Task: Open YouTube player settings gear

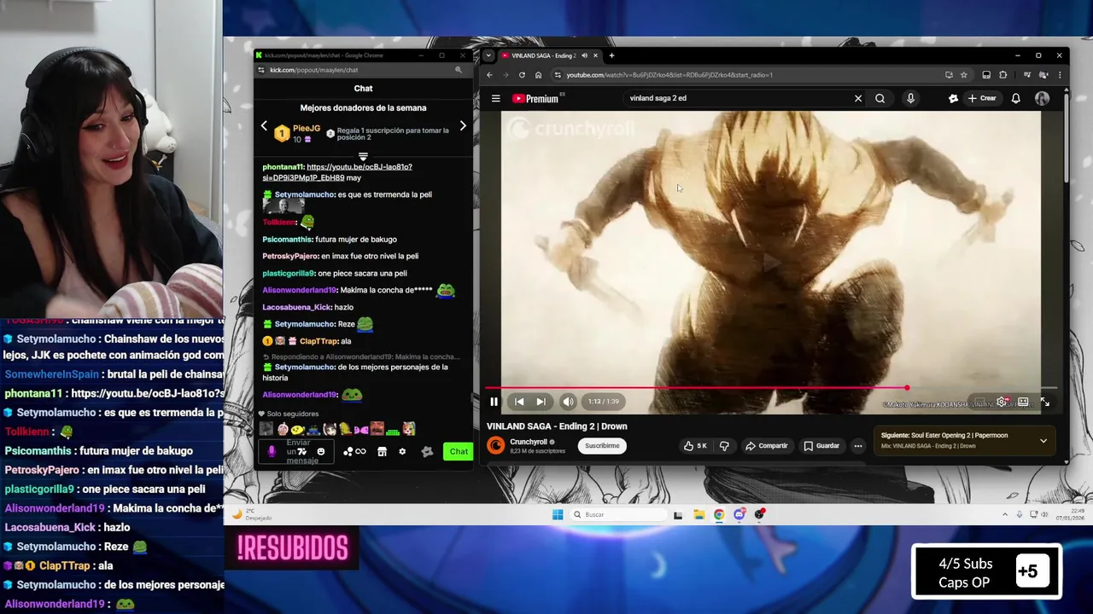Action: pyautogui.click(x=1002, y=402)
